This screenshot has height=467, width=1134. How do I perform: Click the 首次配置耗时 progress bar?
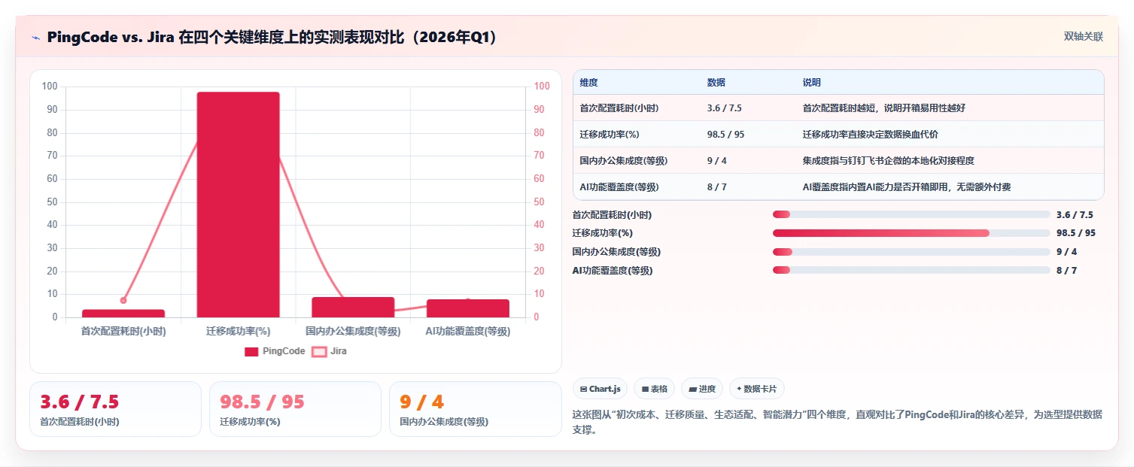point(911,215)
